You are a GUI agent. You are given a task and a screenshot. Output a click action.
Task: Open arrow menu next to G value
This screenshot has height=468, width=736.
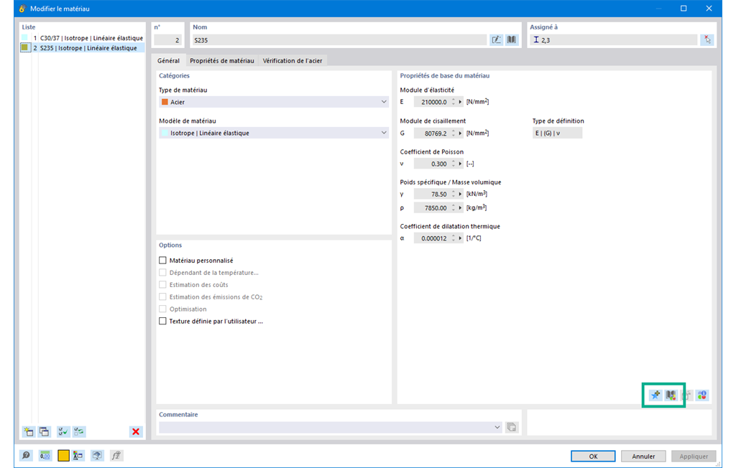tap(461, 134)
